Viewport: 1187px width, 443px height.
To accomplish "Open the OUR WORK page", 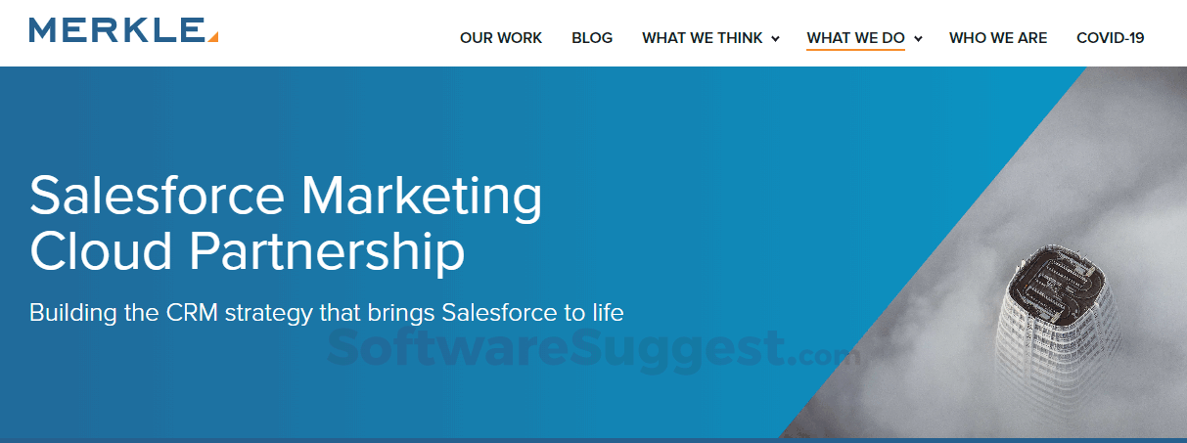I will click(500, 38).
